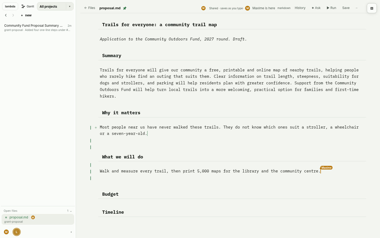The height and width of the screenshot is (238, 380).
Task: Run the document with Run button
Action: coord(331,8)
